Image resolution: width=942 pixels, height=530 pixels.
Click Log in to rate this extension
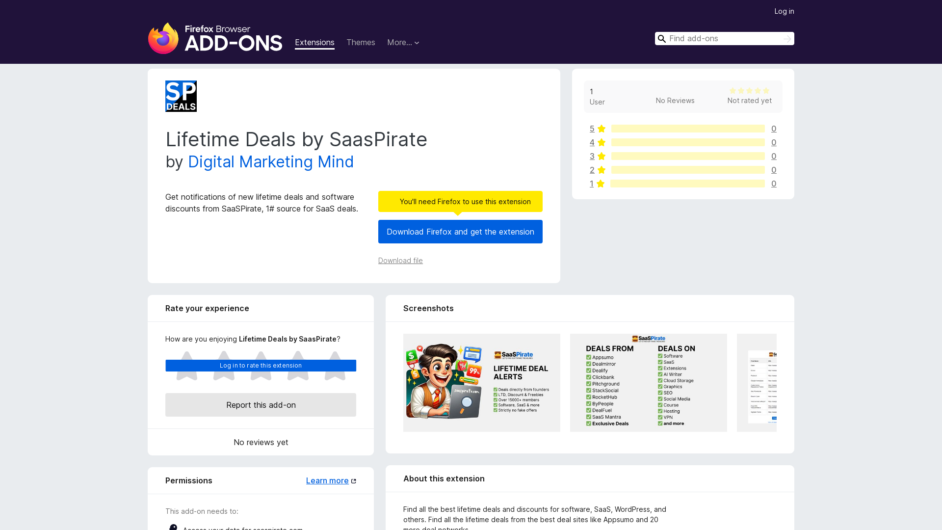point(261,366)
